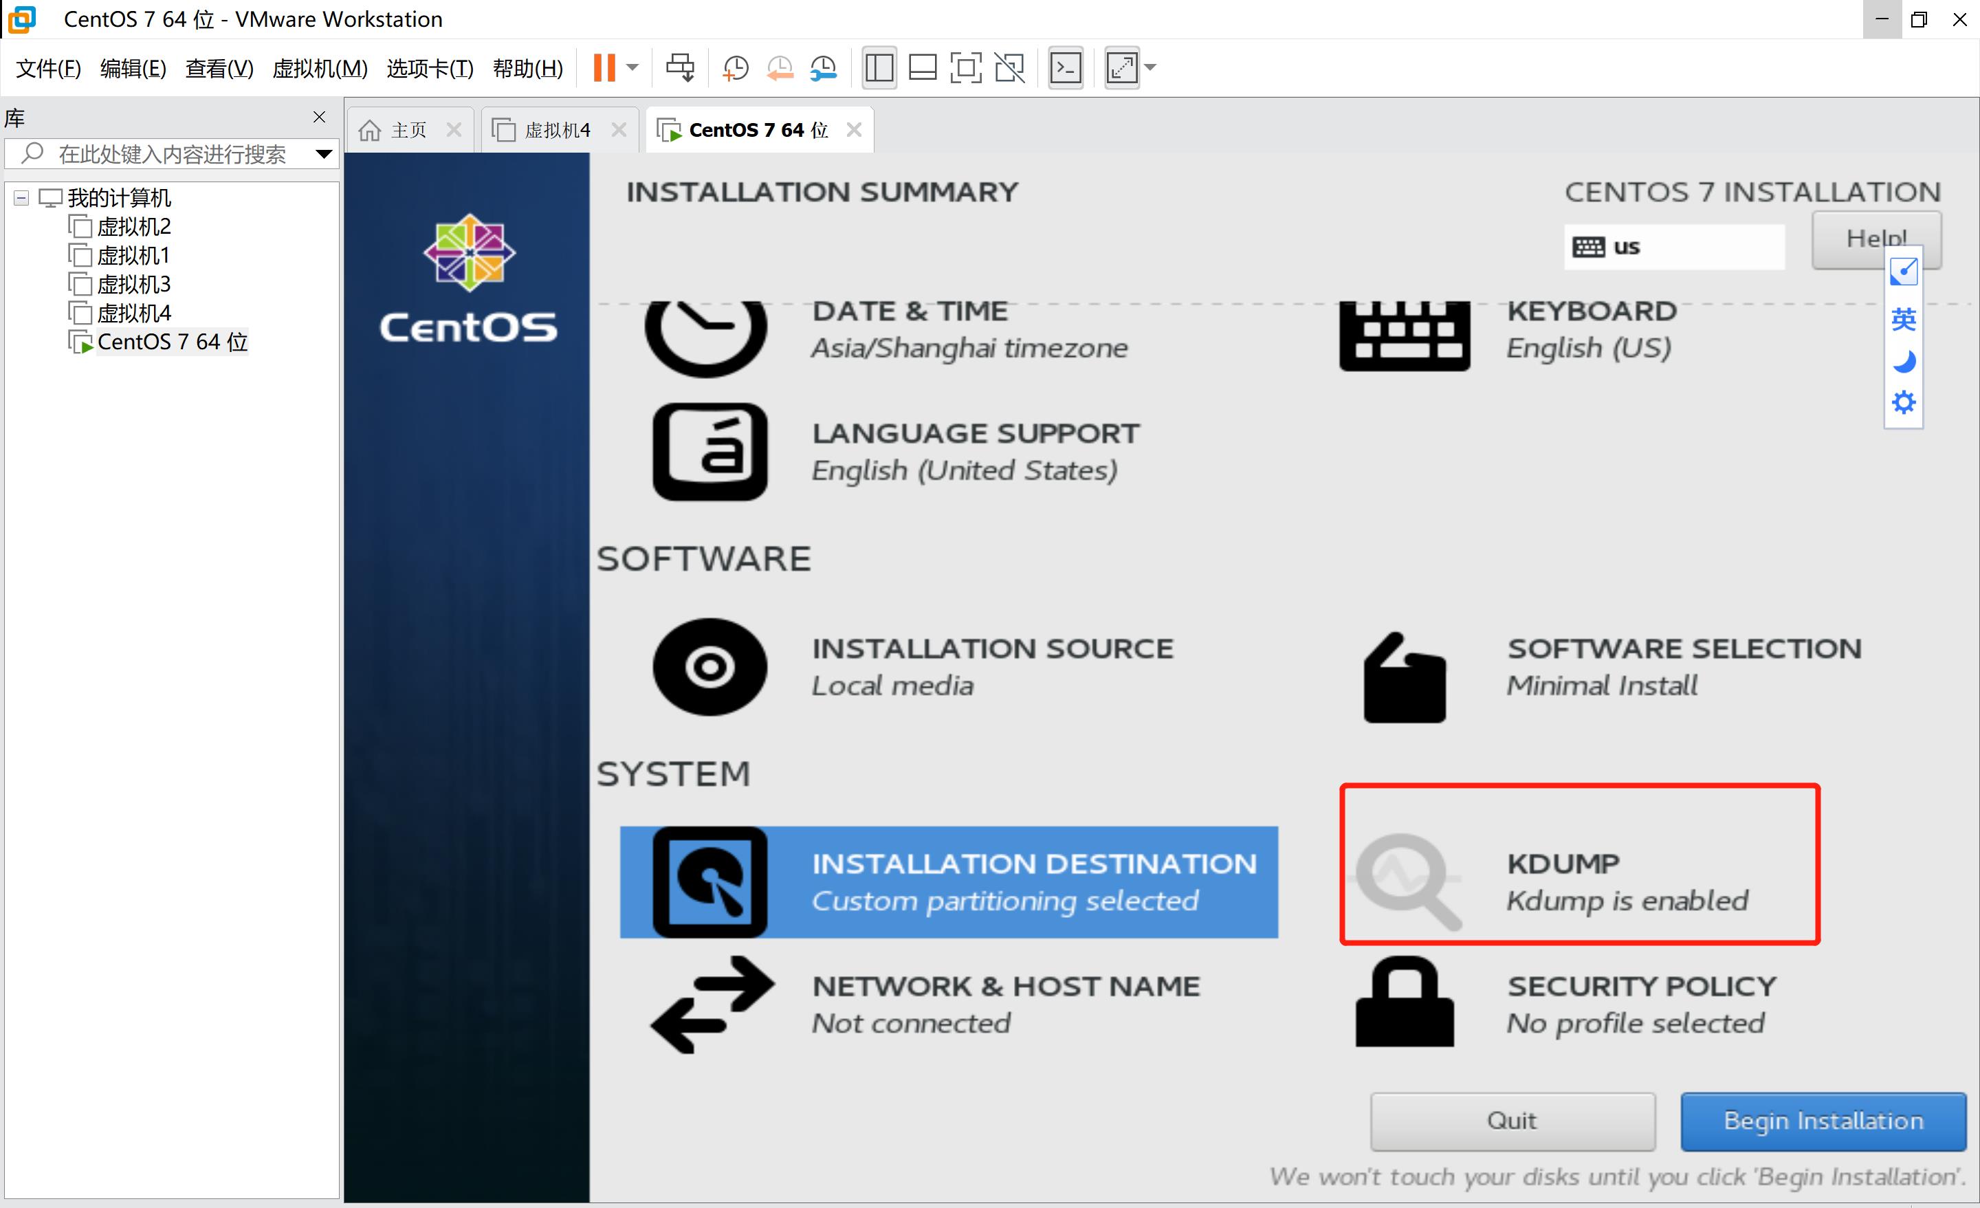Pause the virtual machine
This screenshot has width=1980, height=1208.
604,67
